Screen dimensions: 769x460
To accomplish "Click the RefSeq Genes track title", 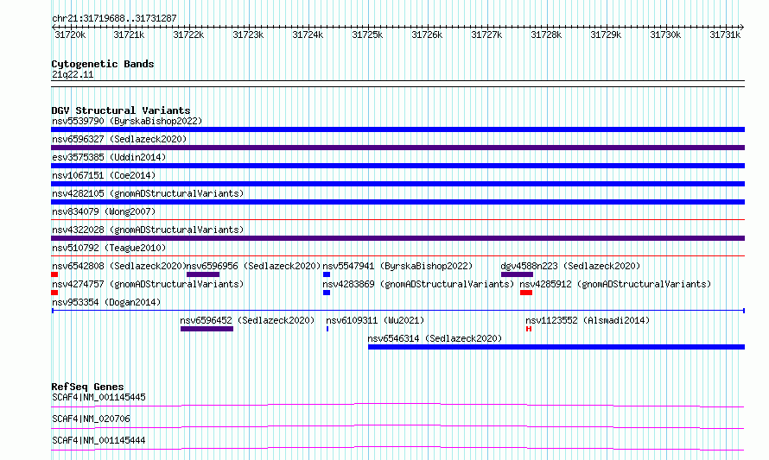I will pyautogui.click(x=87, y=387).
